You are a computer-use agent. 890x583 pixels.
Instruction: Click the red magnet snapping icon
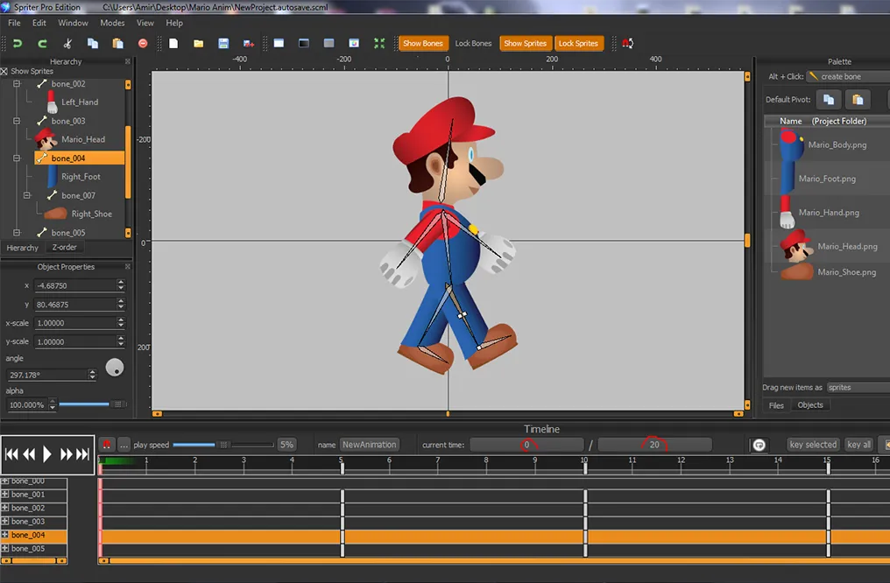tap(628, 44)
